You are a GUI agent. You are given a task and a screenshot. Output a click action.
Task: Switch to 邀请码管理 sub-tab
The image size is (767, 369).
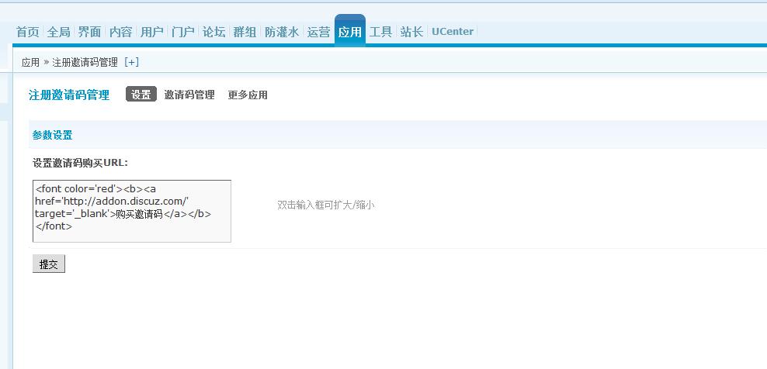(189, 95)
